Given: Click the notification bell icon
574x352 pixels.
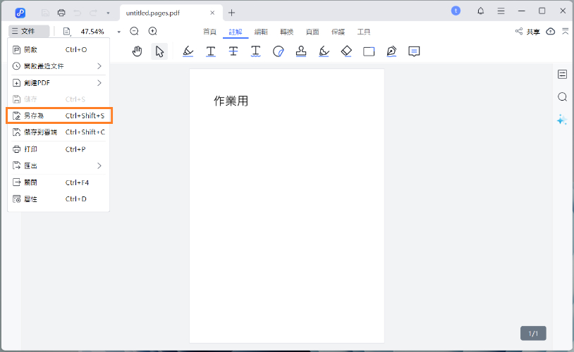Looking at the screenshot, I should [x=481, y=11].
